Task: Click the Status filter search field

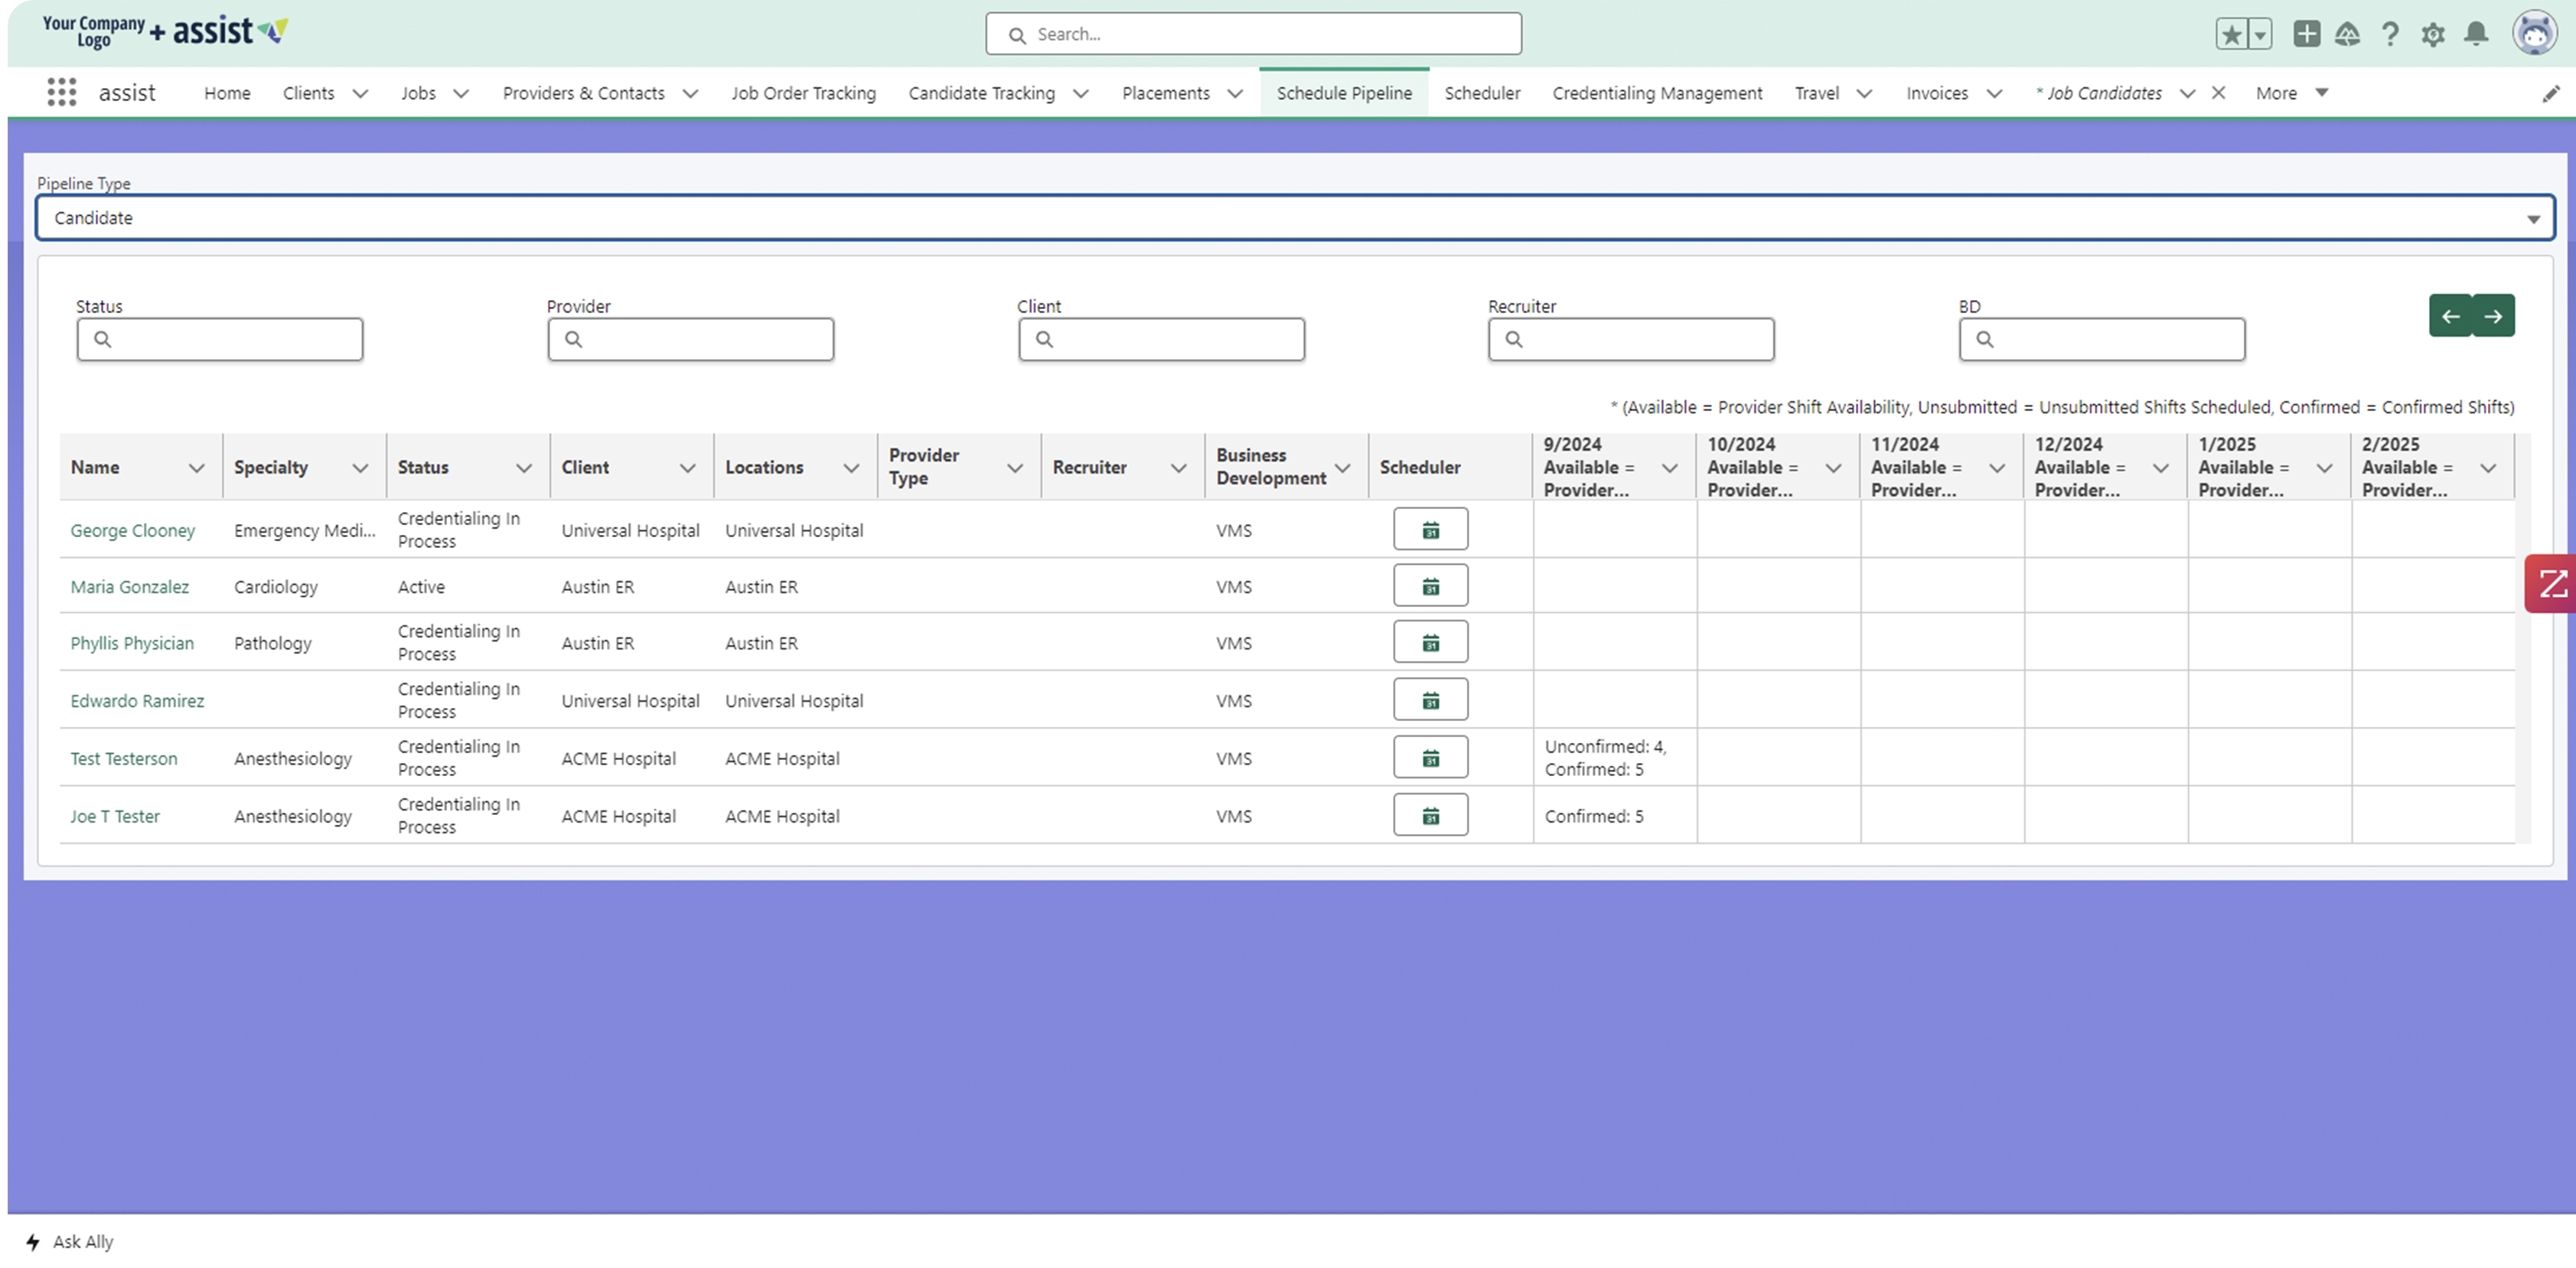Action: tap(220, 340)
